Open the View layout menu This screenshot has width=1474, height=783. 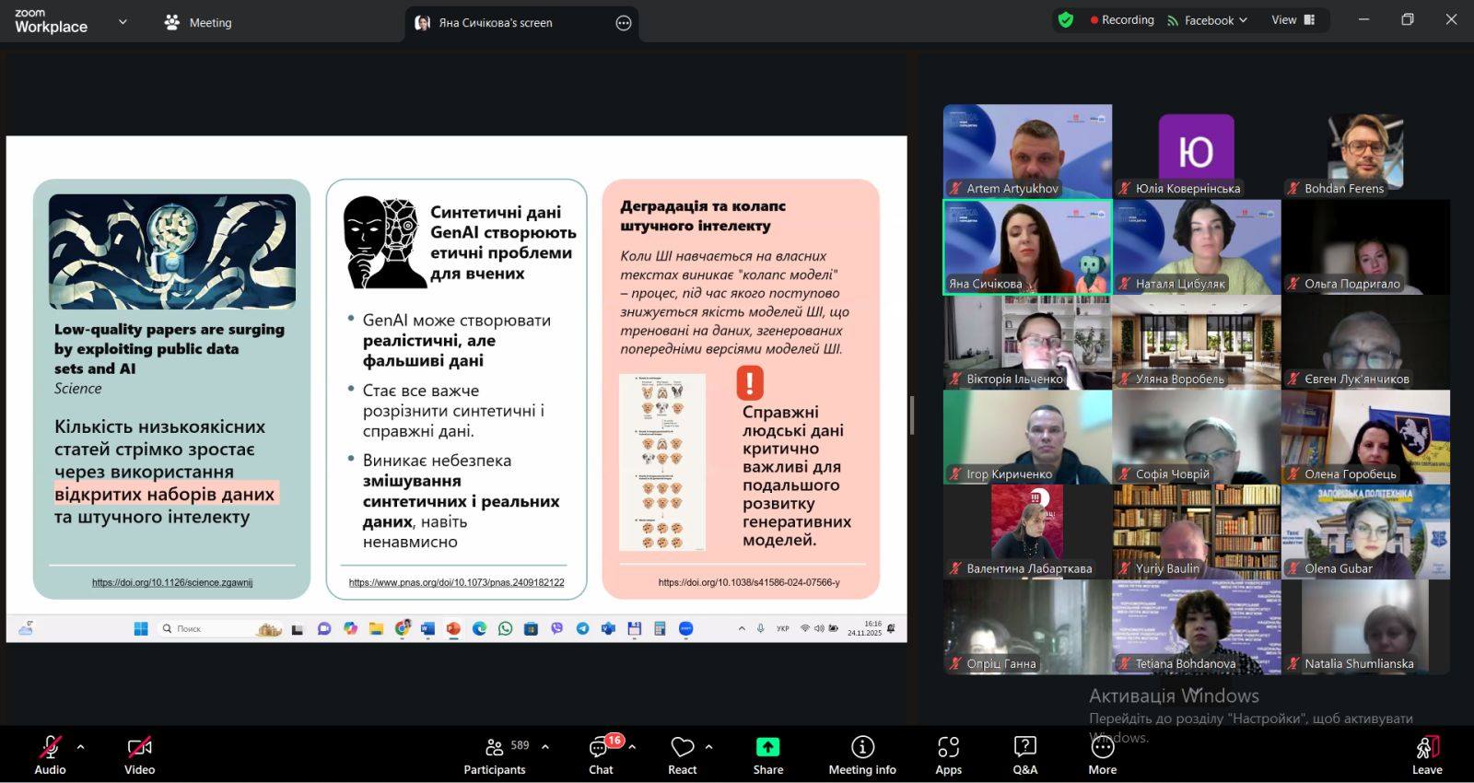pos(1293,20)
